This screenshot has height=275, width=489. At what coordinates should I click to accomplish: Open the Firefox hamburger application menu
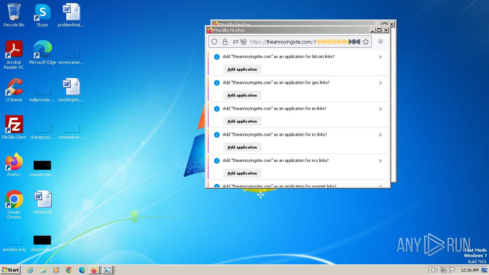click(381, 42)
